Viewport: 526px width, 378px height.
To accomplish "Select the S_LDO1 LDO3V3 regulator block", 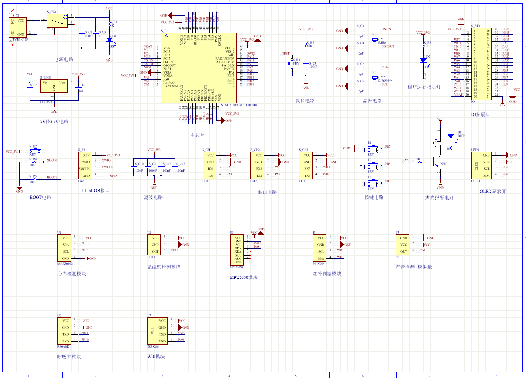I will click(54, 86).
